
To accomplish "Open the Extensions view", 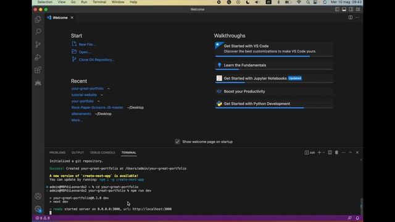I will [x=38, y=70].
